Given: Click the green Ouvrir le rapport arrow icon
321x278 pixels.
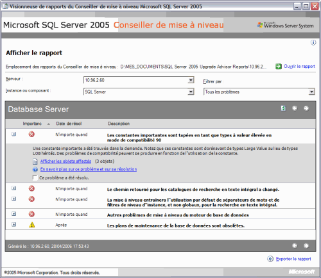Looking at the screenshot, I should click(x=279, y=67).
